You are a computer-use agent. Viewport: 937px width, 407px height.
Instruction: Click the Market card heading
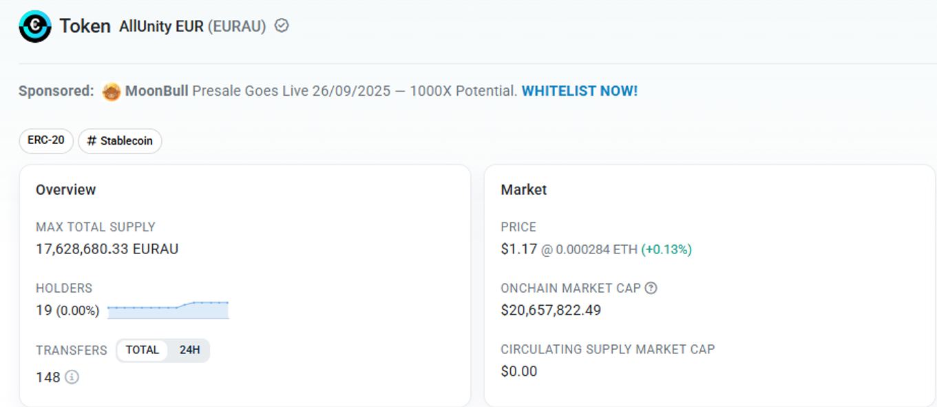point(524,189)
